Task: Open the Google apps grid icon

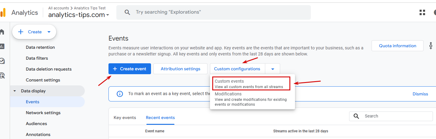Action: [422, 12]
